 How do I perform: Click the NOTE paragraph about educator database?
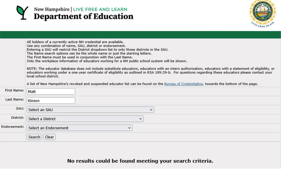click(150, 72)
